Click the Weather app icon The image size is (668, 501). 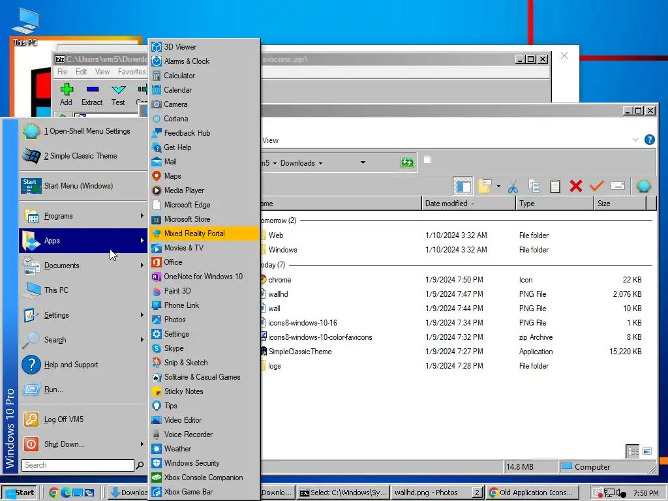[x=157, y=449]
